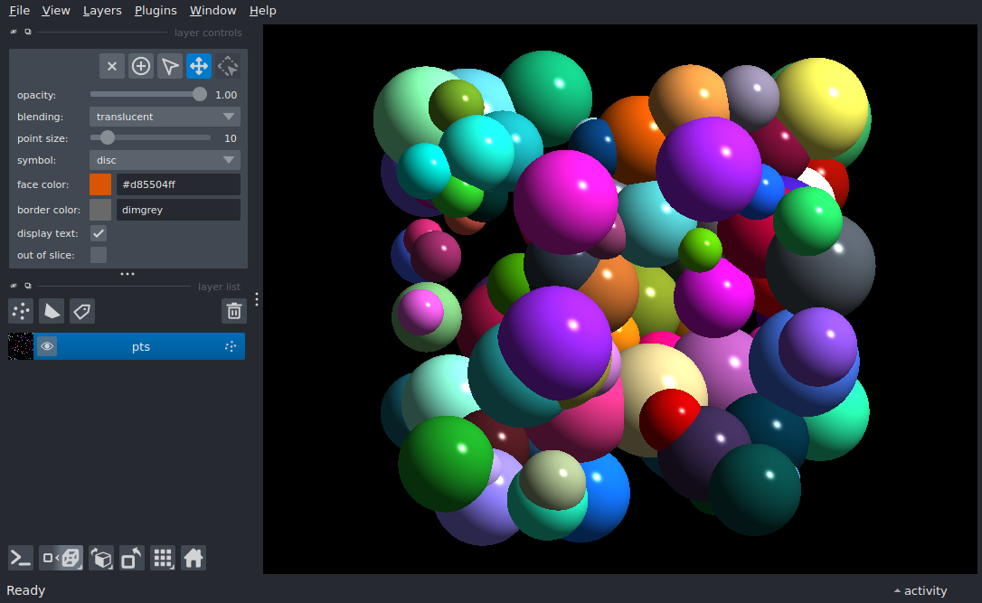Hide the layer controls dock panel
Viewport: 982px width, 603px height.
click(x=14, y=32)
